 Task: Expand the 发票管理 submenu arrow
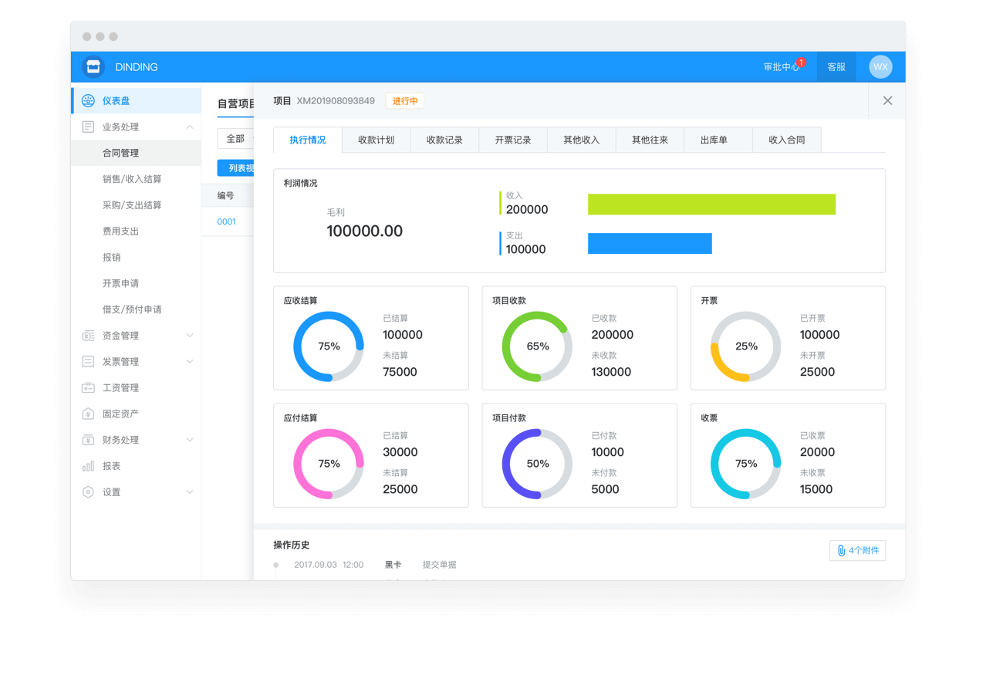(x=190, y=362)
